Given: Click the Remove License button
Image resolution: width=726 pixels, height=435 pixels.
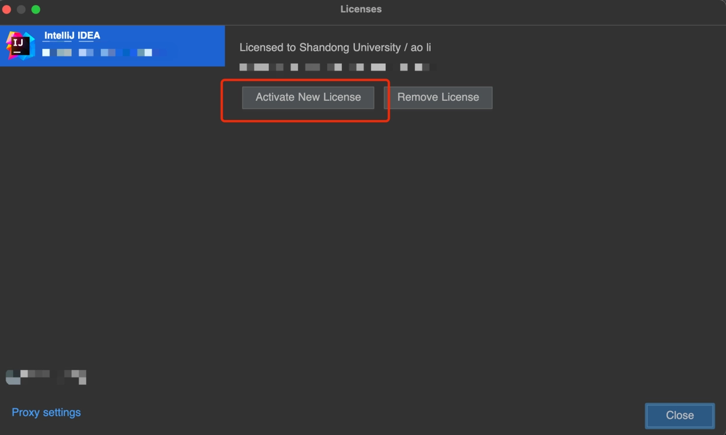Looking at the screenshot, I should point(438,97).
